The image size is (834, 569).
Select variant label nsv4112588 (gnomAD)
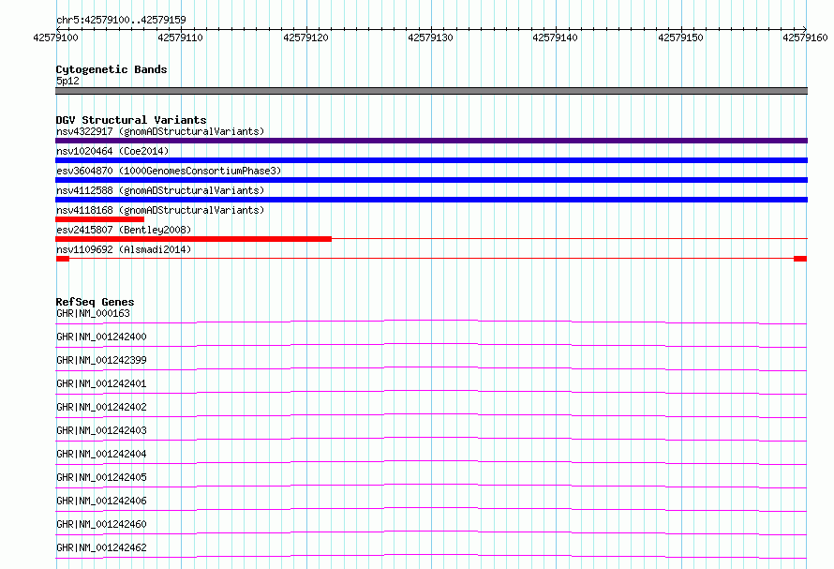point(160,190)
